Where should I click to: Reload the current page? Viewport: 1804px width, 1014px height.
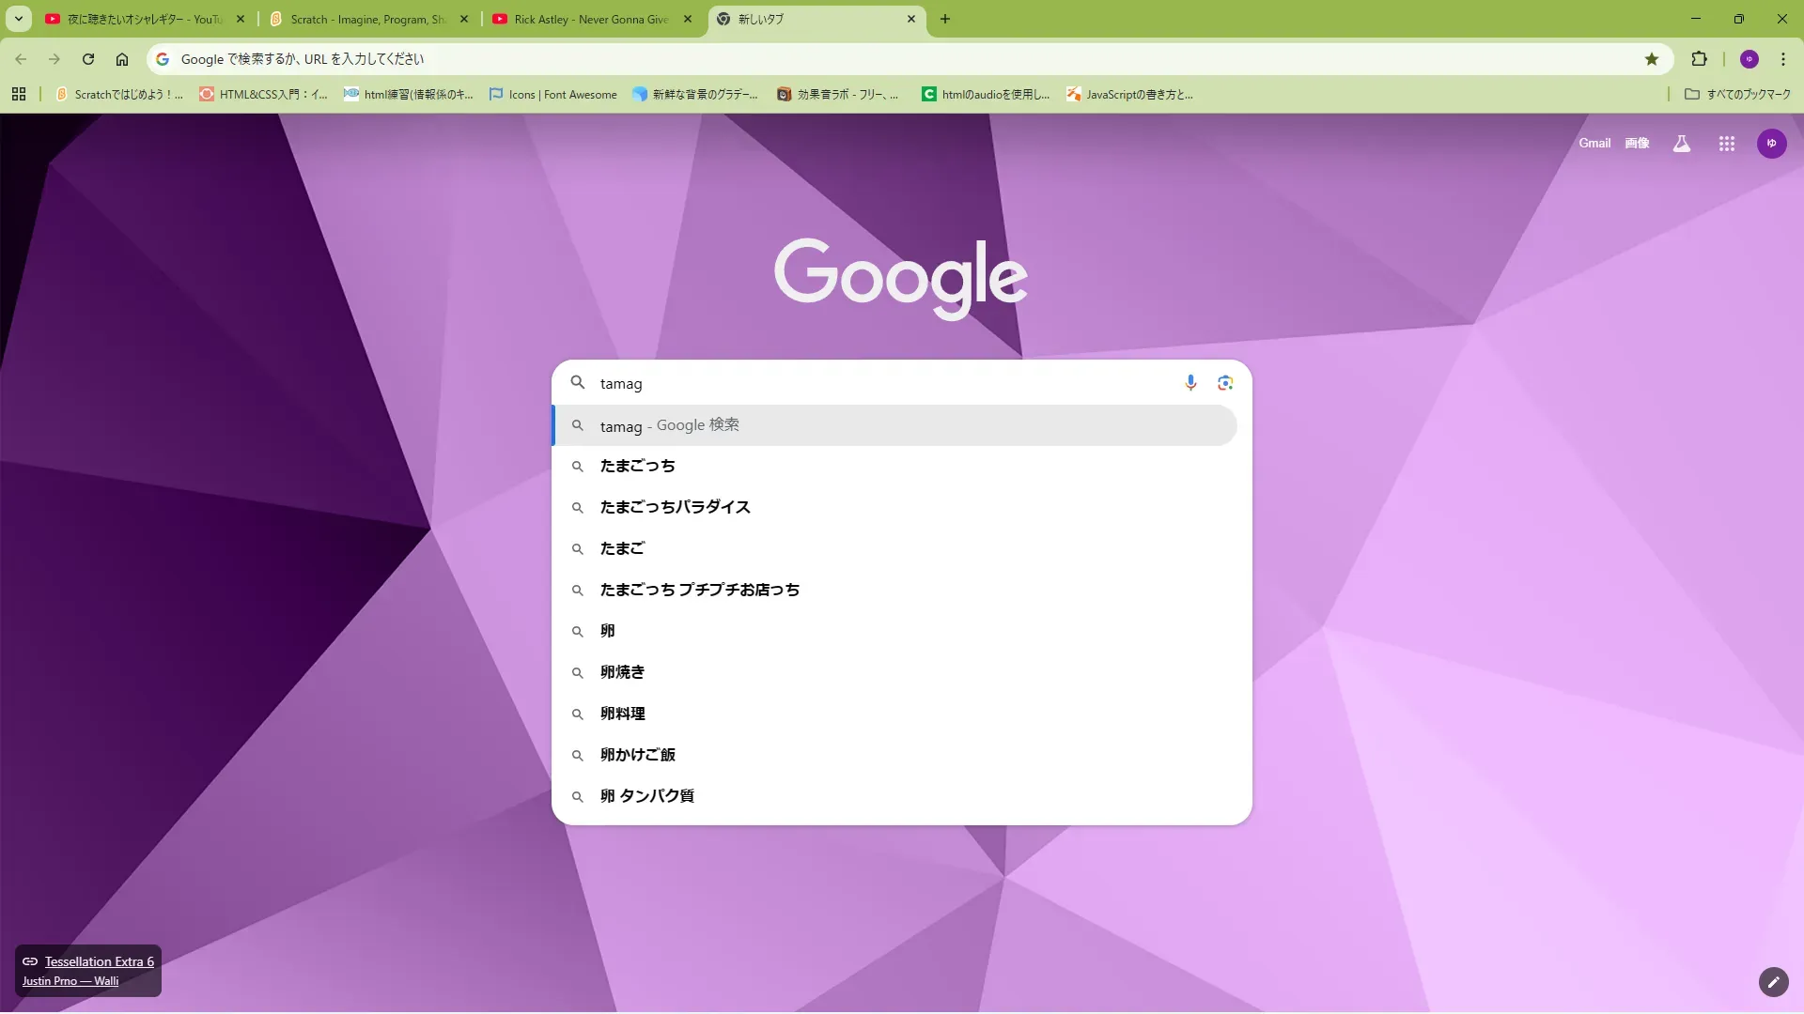[x=88, y=59]
